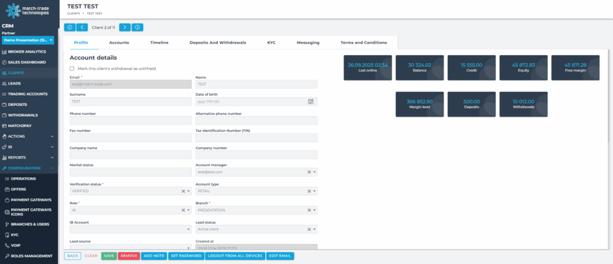Switch to the Deposits And Withdrawals tab
Screen dimensions: 613x264
pos(217,43)
